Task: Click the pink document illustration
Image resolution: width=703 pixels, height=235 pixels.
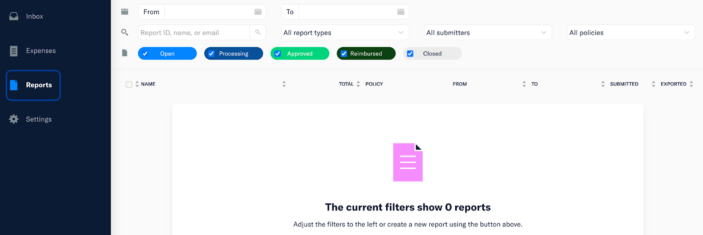Action: tap(408, 162)
